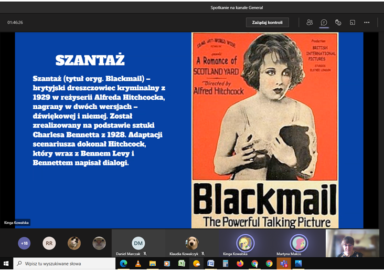Open the +18 additional participants bubble
384x271 pixels.
click(24, 243)
